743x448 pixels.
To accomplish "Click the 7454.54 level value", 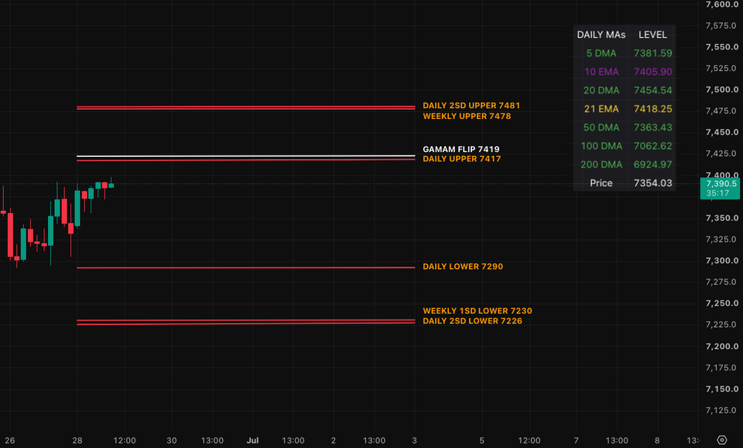I will coord(653,90).
